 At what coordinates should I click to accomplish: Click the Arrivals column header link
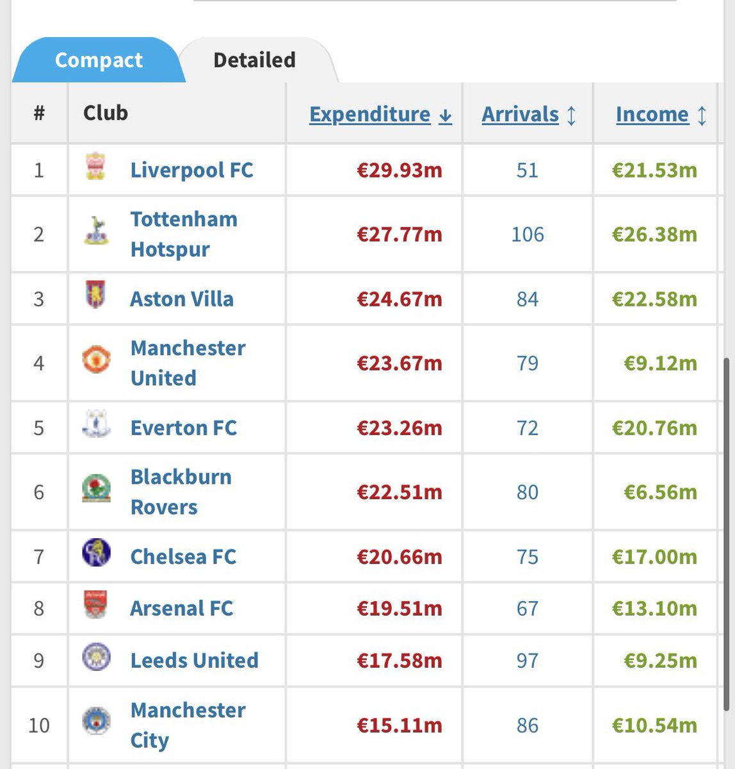click(520, 114)
